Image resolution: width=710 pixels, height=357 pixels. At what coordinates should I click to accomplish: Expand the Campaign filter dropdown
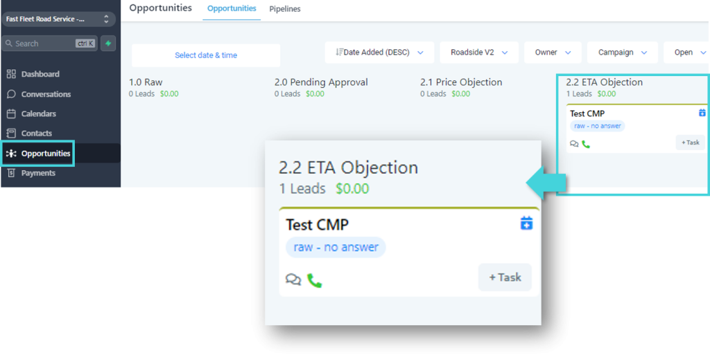[x=623, y=53]
